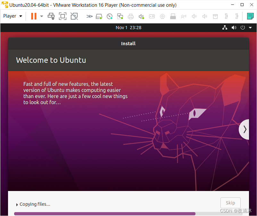Screen dimensions: 257x216
Task: Click the installation progress bar
Action: pyautogui.click(x=128, y=214)
